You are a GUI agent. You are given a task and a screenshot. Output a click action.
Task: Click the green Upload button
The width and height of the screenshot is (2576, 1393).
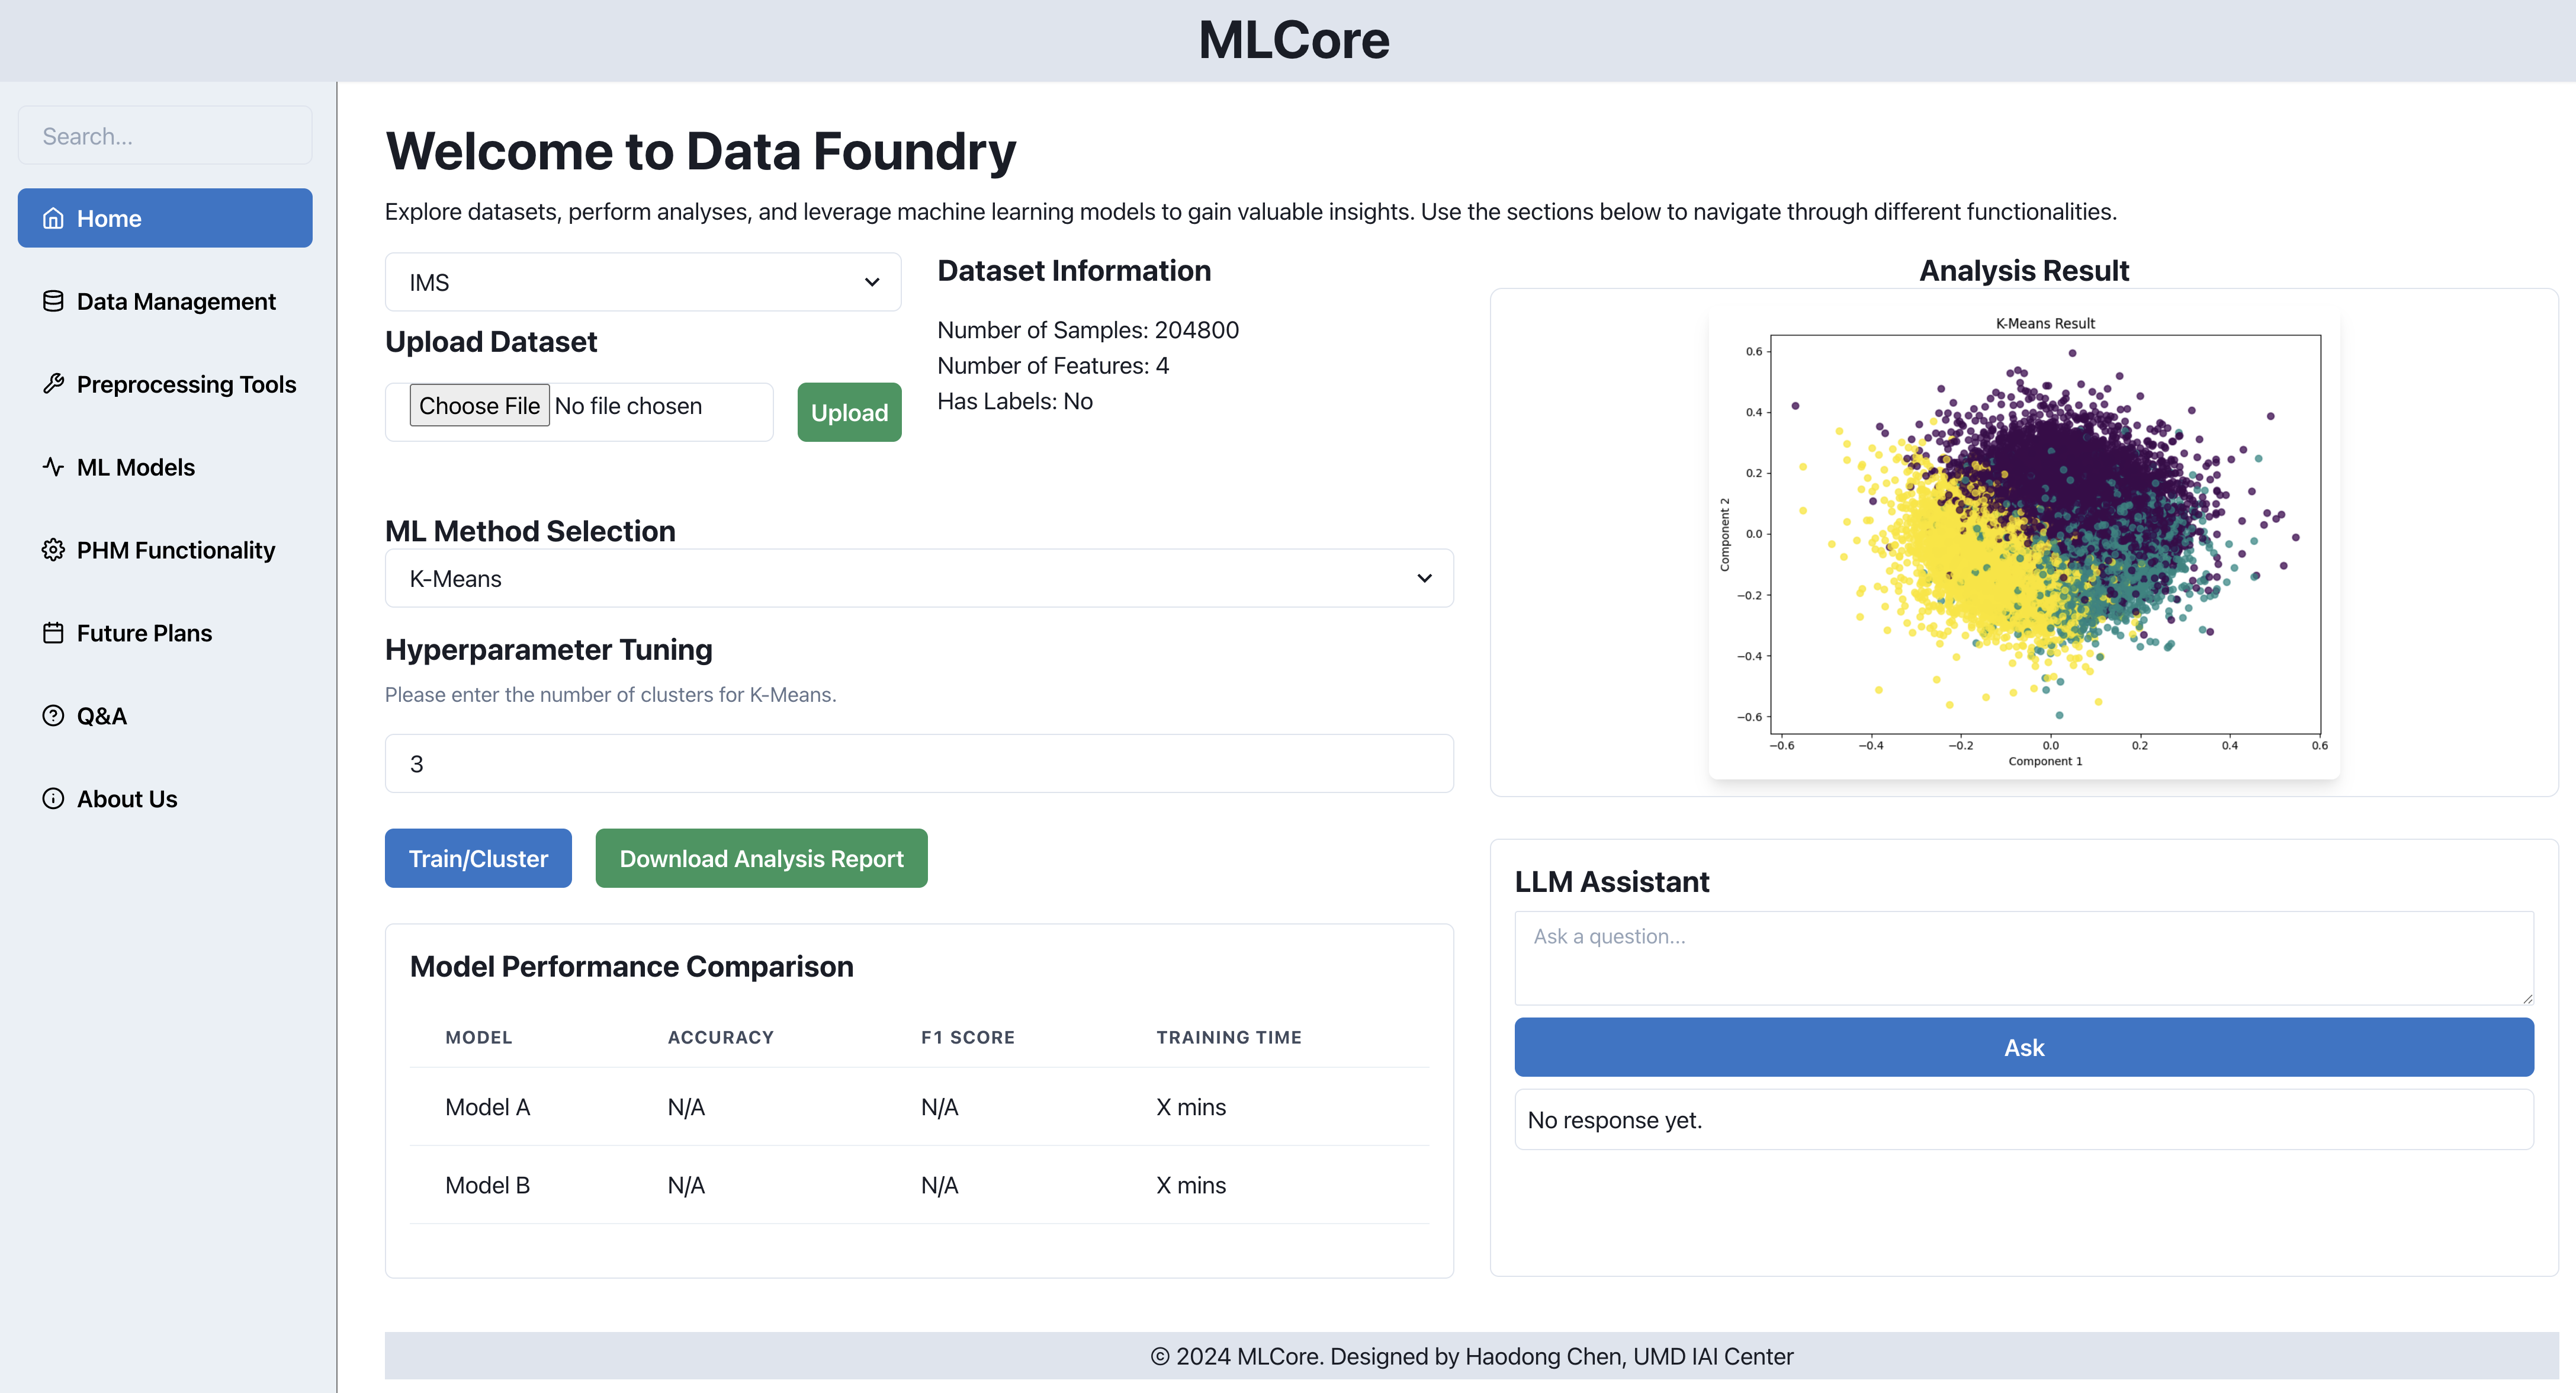(849, 412)
